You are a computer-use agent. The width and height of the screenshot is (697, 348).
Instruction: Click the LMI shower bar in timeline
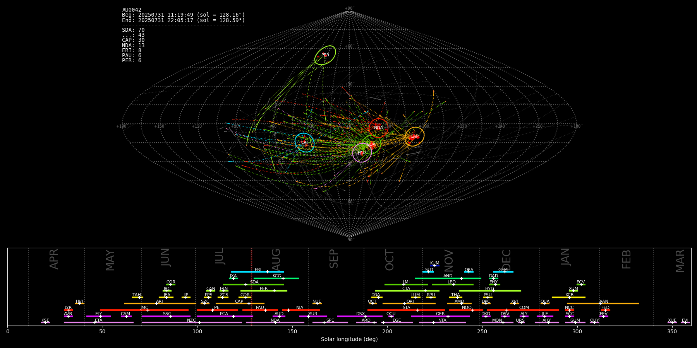click(406, 285)
